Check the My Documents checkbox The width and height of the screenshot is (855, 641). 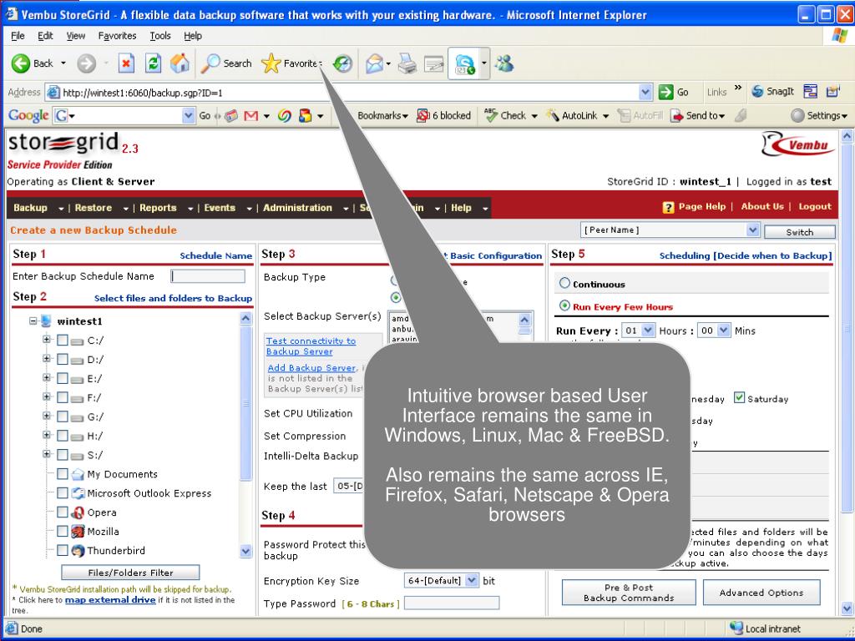[62, 474]
